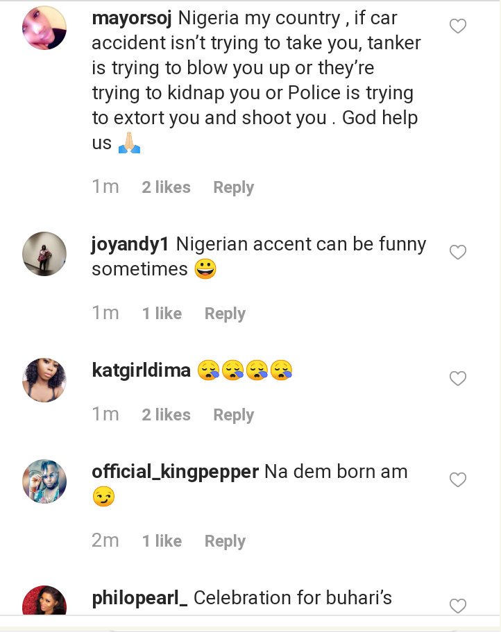The height and width of the screenshot is (632, 501).
Task: Reply to joyandy1's comment
Action: 225,314
